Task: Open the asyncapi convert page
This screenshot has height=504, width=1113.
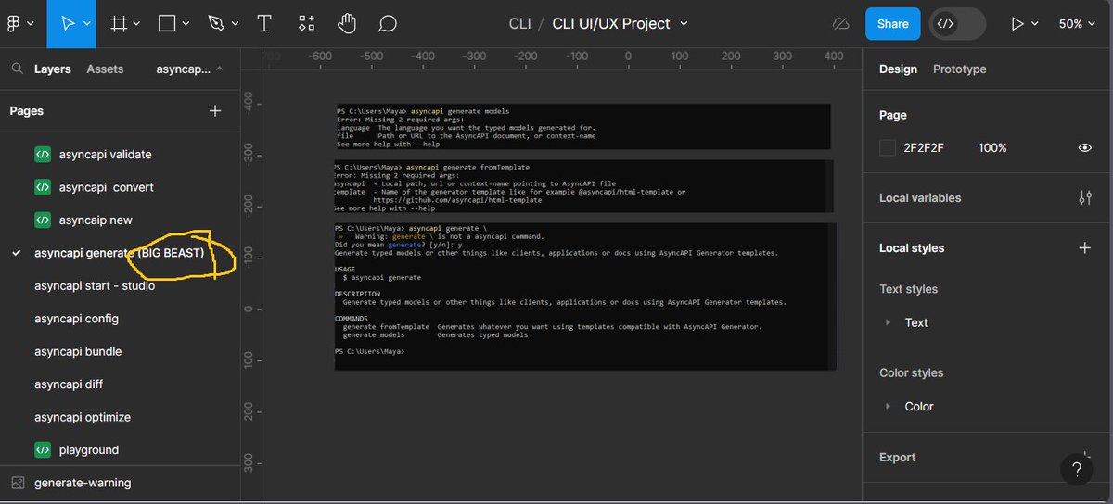Action: (x=106, y=187)
